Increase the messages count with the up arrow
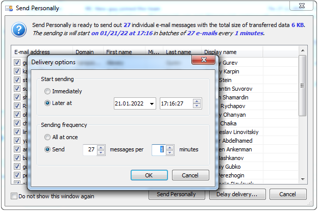Screen dimensions: 318x211 click(101, 147)
